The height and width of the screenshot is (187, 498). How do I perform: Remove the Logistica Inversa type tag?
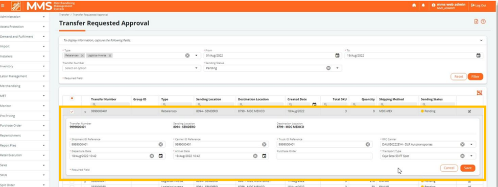(x=110, y=56)
